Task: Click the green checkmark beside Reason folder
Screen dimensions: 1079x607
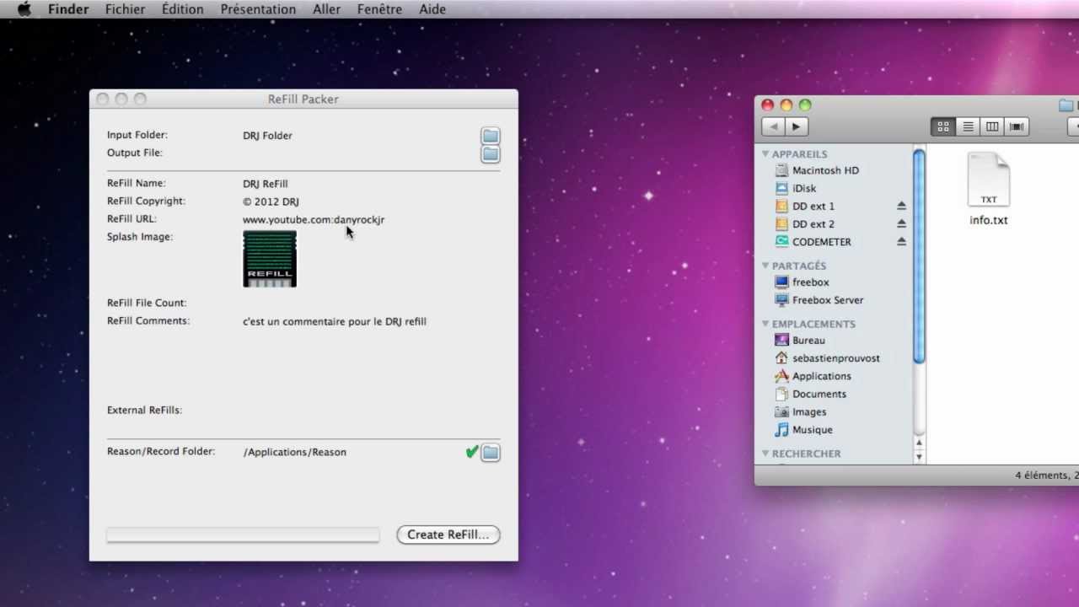Action: coord(471,452)
